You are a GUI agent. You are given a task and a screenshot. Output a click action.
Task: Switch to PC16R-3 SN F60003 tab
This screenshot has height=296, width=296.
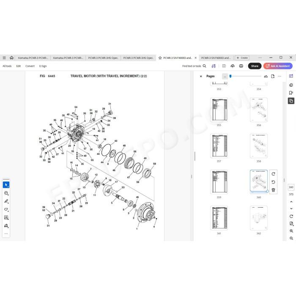click(x=216, y=58)
